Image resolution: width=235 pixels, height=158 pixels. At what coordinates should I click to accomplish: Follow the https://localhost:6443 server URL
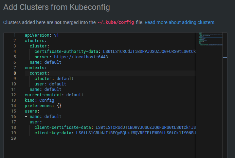(81, 57)
